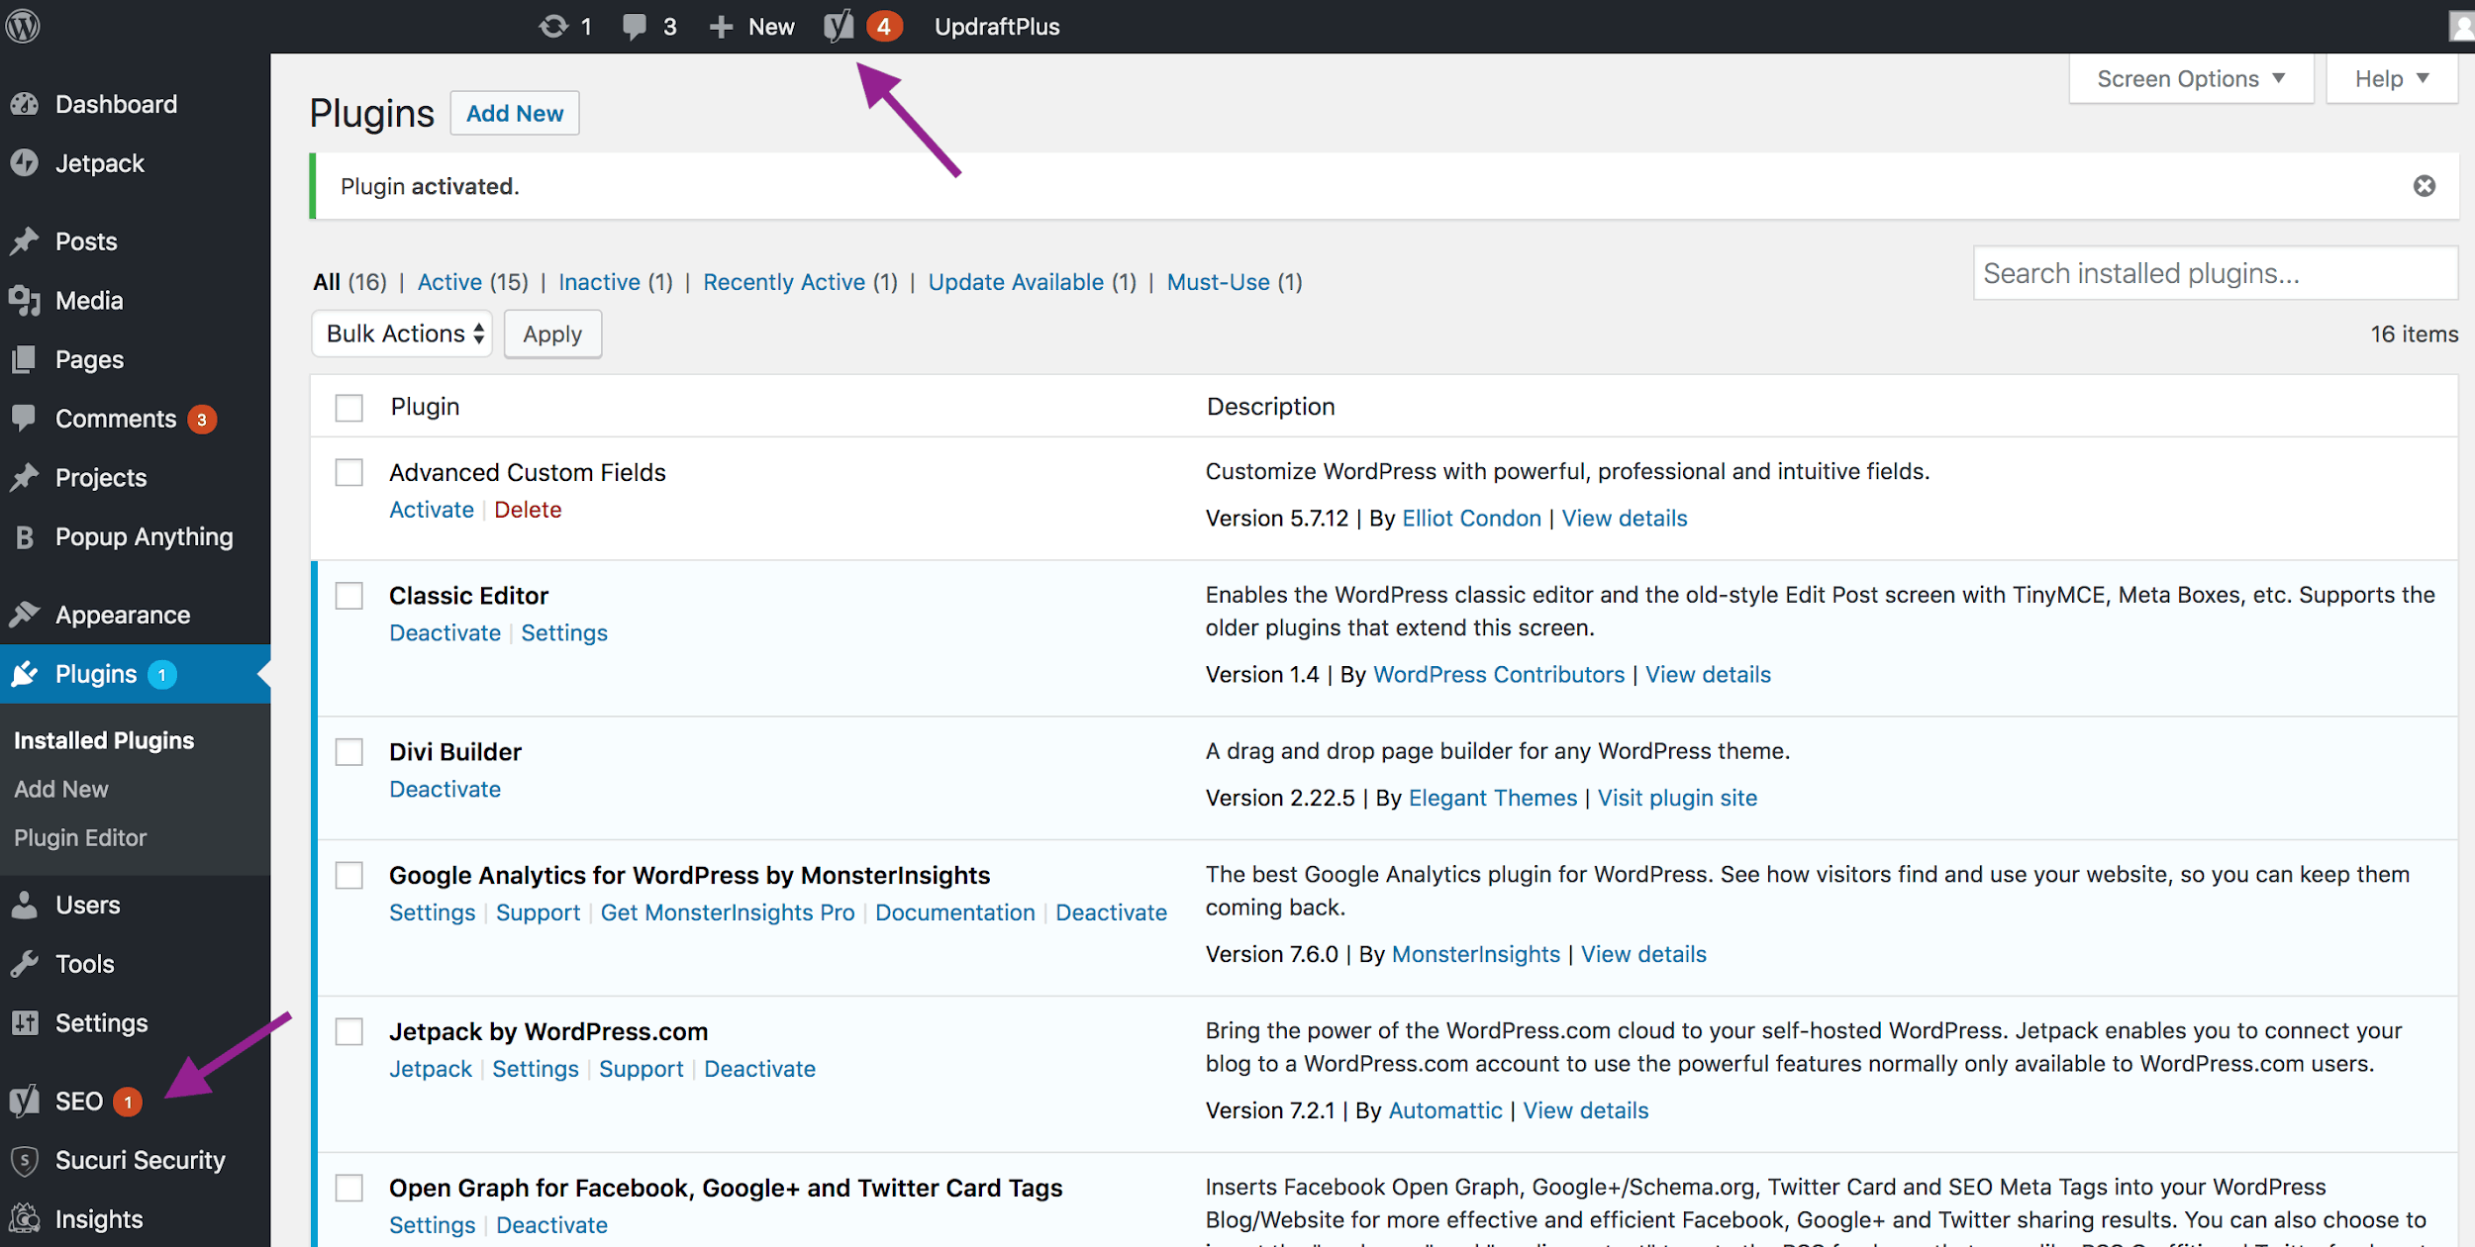Click the Dashboard gauge icon in sidebar
The image size is (2475, 1247).
(25, 104)
